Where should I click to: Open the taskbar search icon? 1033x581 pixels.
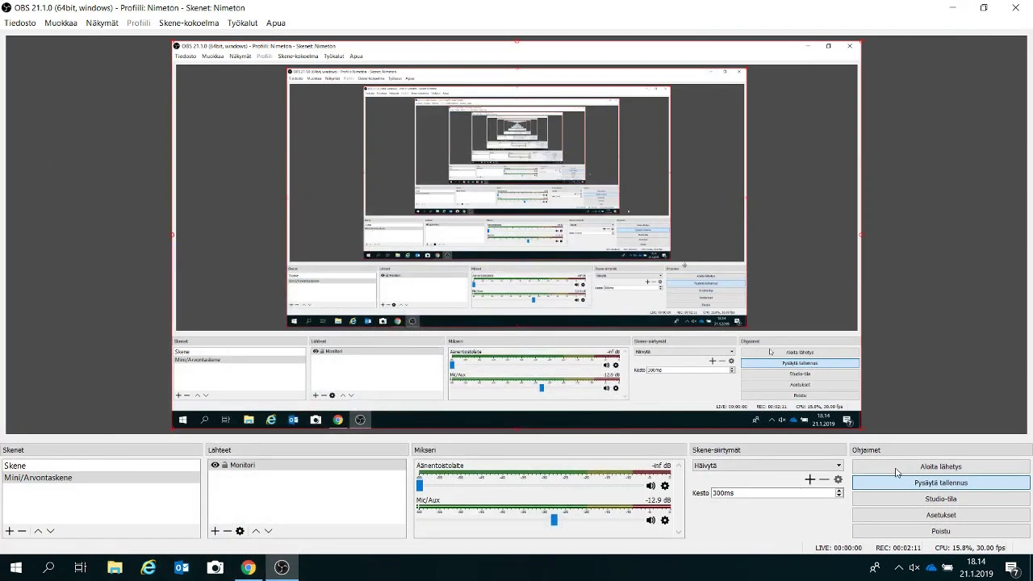point(48,567)
